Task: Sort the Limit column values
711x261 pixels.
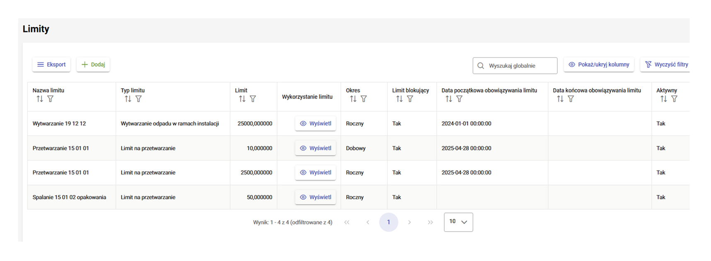Action: [242, 99]
